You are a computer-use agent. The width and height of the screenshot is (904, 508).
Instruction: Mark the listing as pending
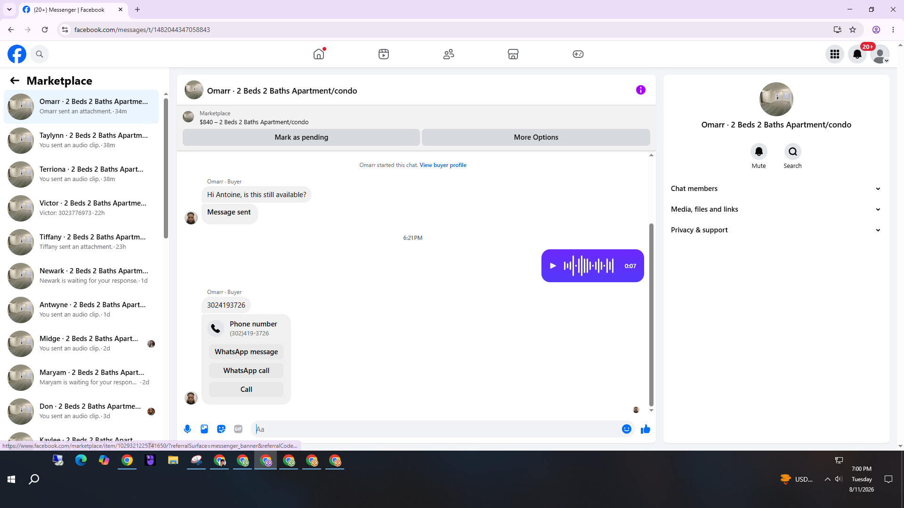click(x=301, y=137)
